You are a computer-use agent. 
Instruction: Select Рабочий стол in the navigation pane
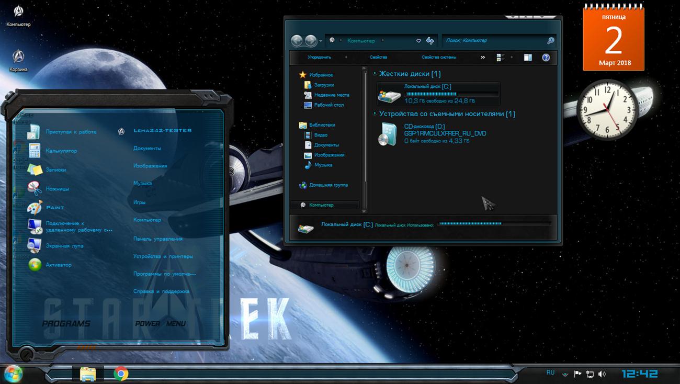[x=329, y=105]
